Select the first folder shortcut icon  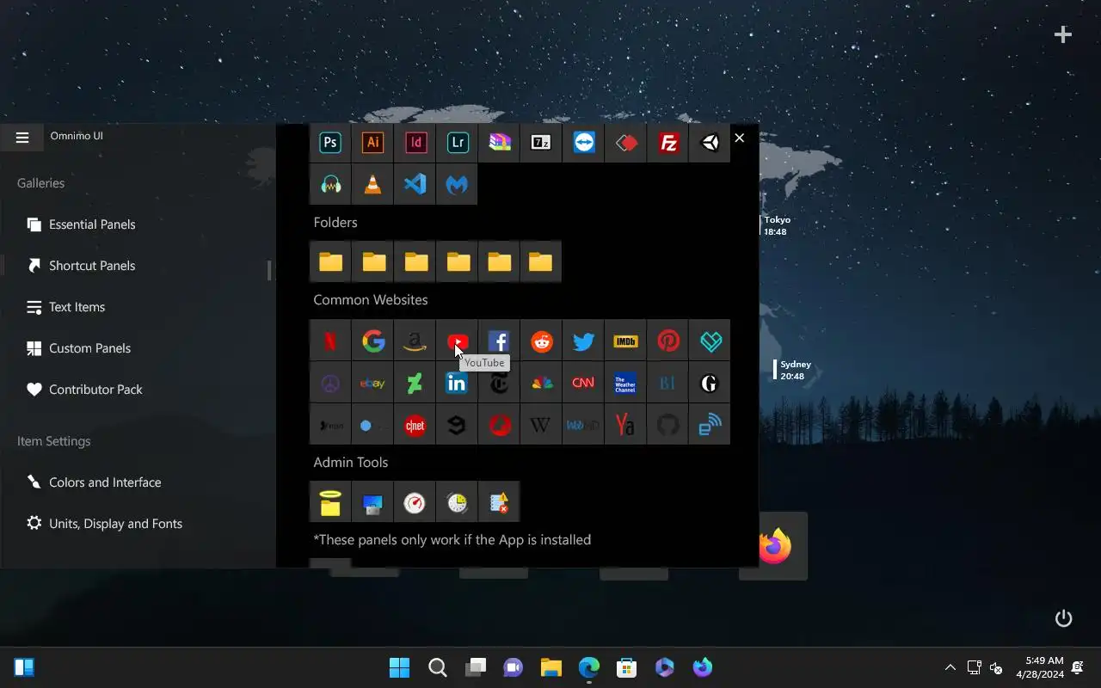(330, 261)
